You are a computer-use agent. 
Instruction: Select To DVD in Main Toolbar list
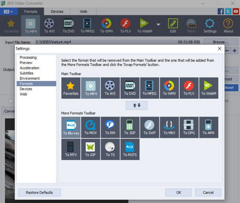(130, 88)
